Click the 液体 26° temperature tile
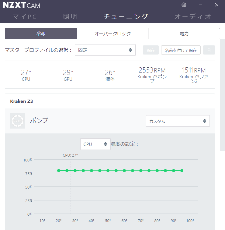 tap(110, 75)
